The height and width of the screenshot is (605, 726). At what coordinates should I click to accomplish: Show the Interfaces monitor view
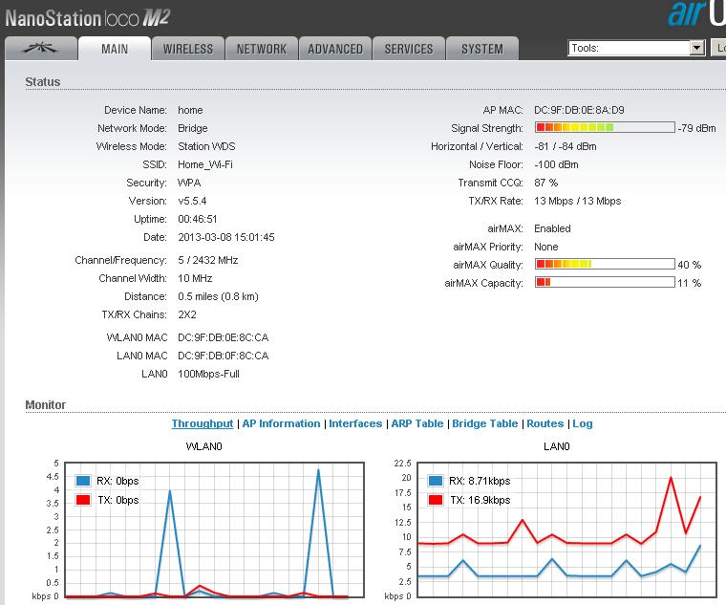coord(355,423)
